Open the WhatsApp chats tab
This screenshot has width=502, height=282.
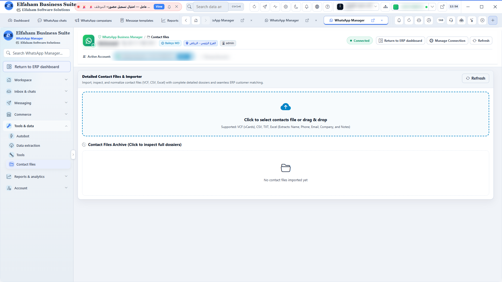[x=52, y=20]
